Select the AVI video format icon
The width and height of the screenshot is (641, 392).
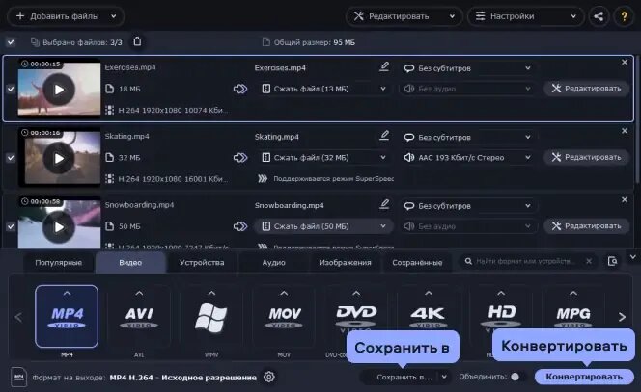139,317
